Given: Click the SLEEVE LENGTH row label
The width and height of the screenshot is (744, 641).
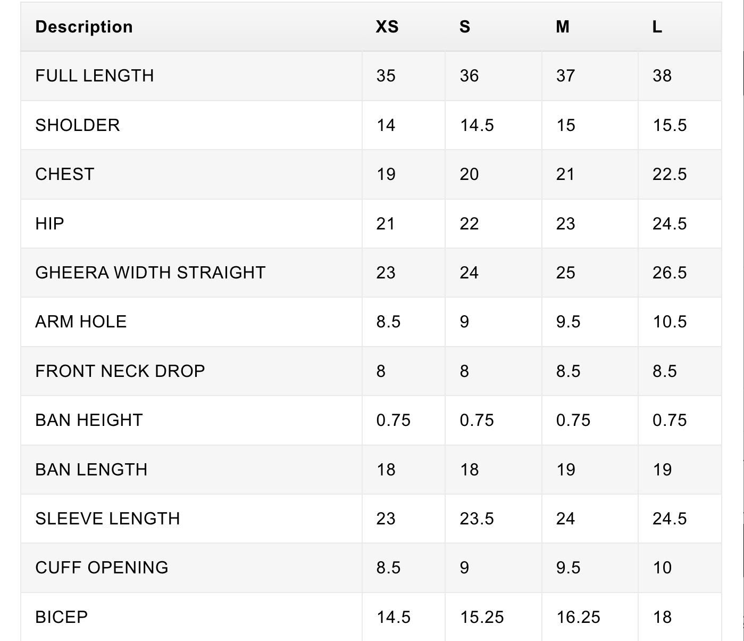Looking at the screenshot, I should 108,519.
